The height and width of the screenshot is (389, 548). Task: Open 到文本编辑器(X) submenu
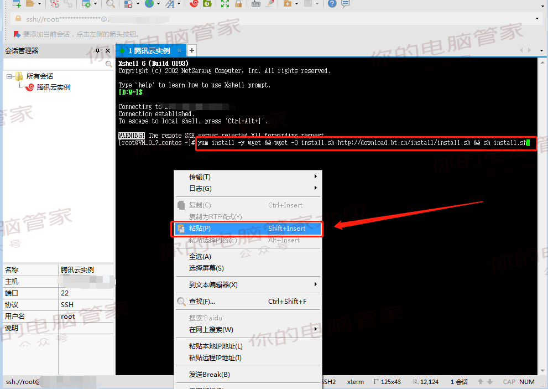coord(248,285)
